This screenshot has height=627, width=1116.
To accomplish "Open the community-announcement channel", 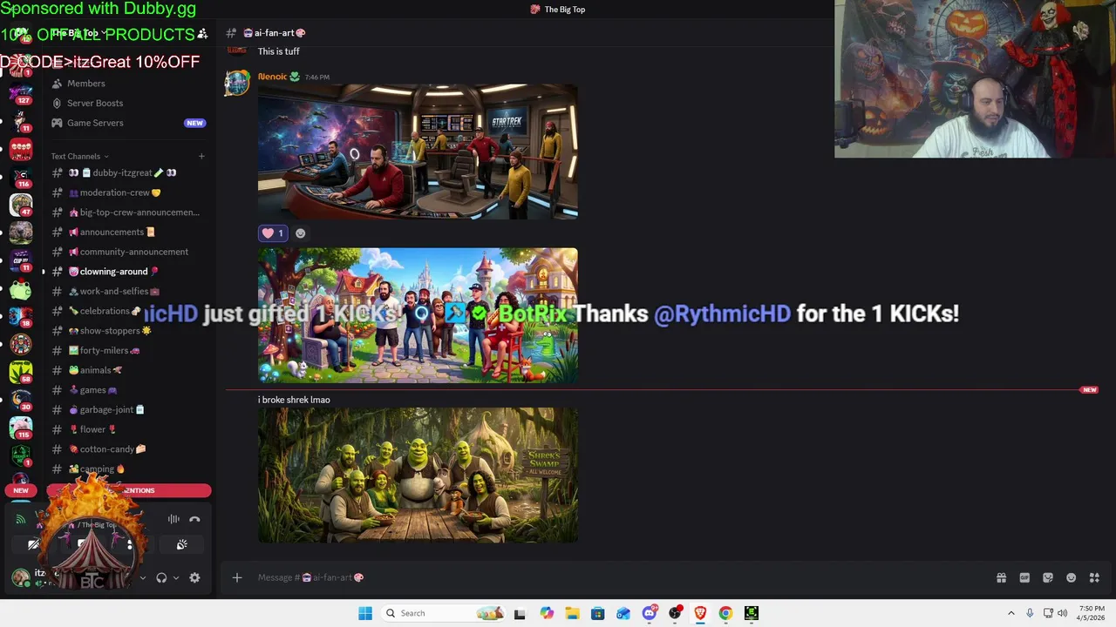I will [x=128, y=252].
